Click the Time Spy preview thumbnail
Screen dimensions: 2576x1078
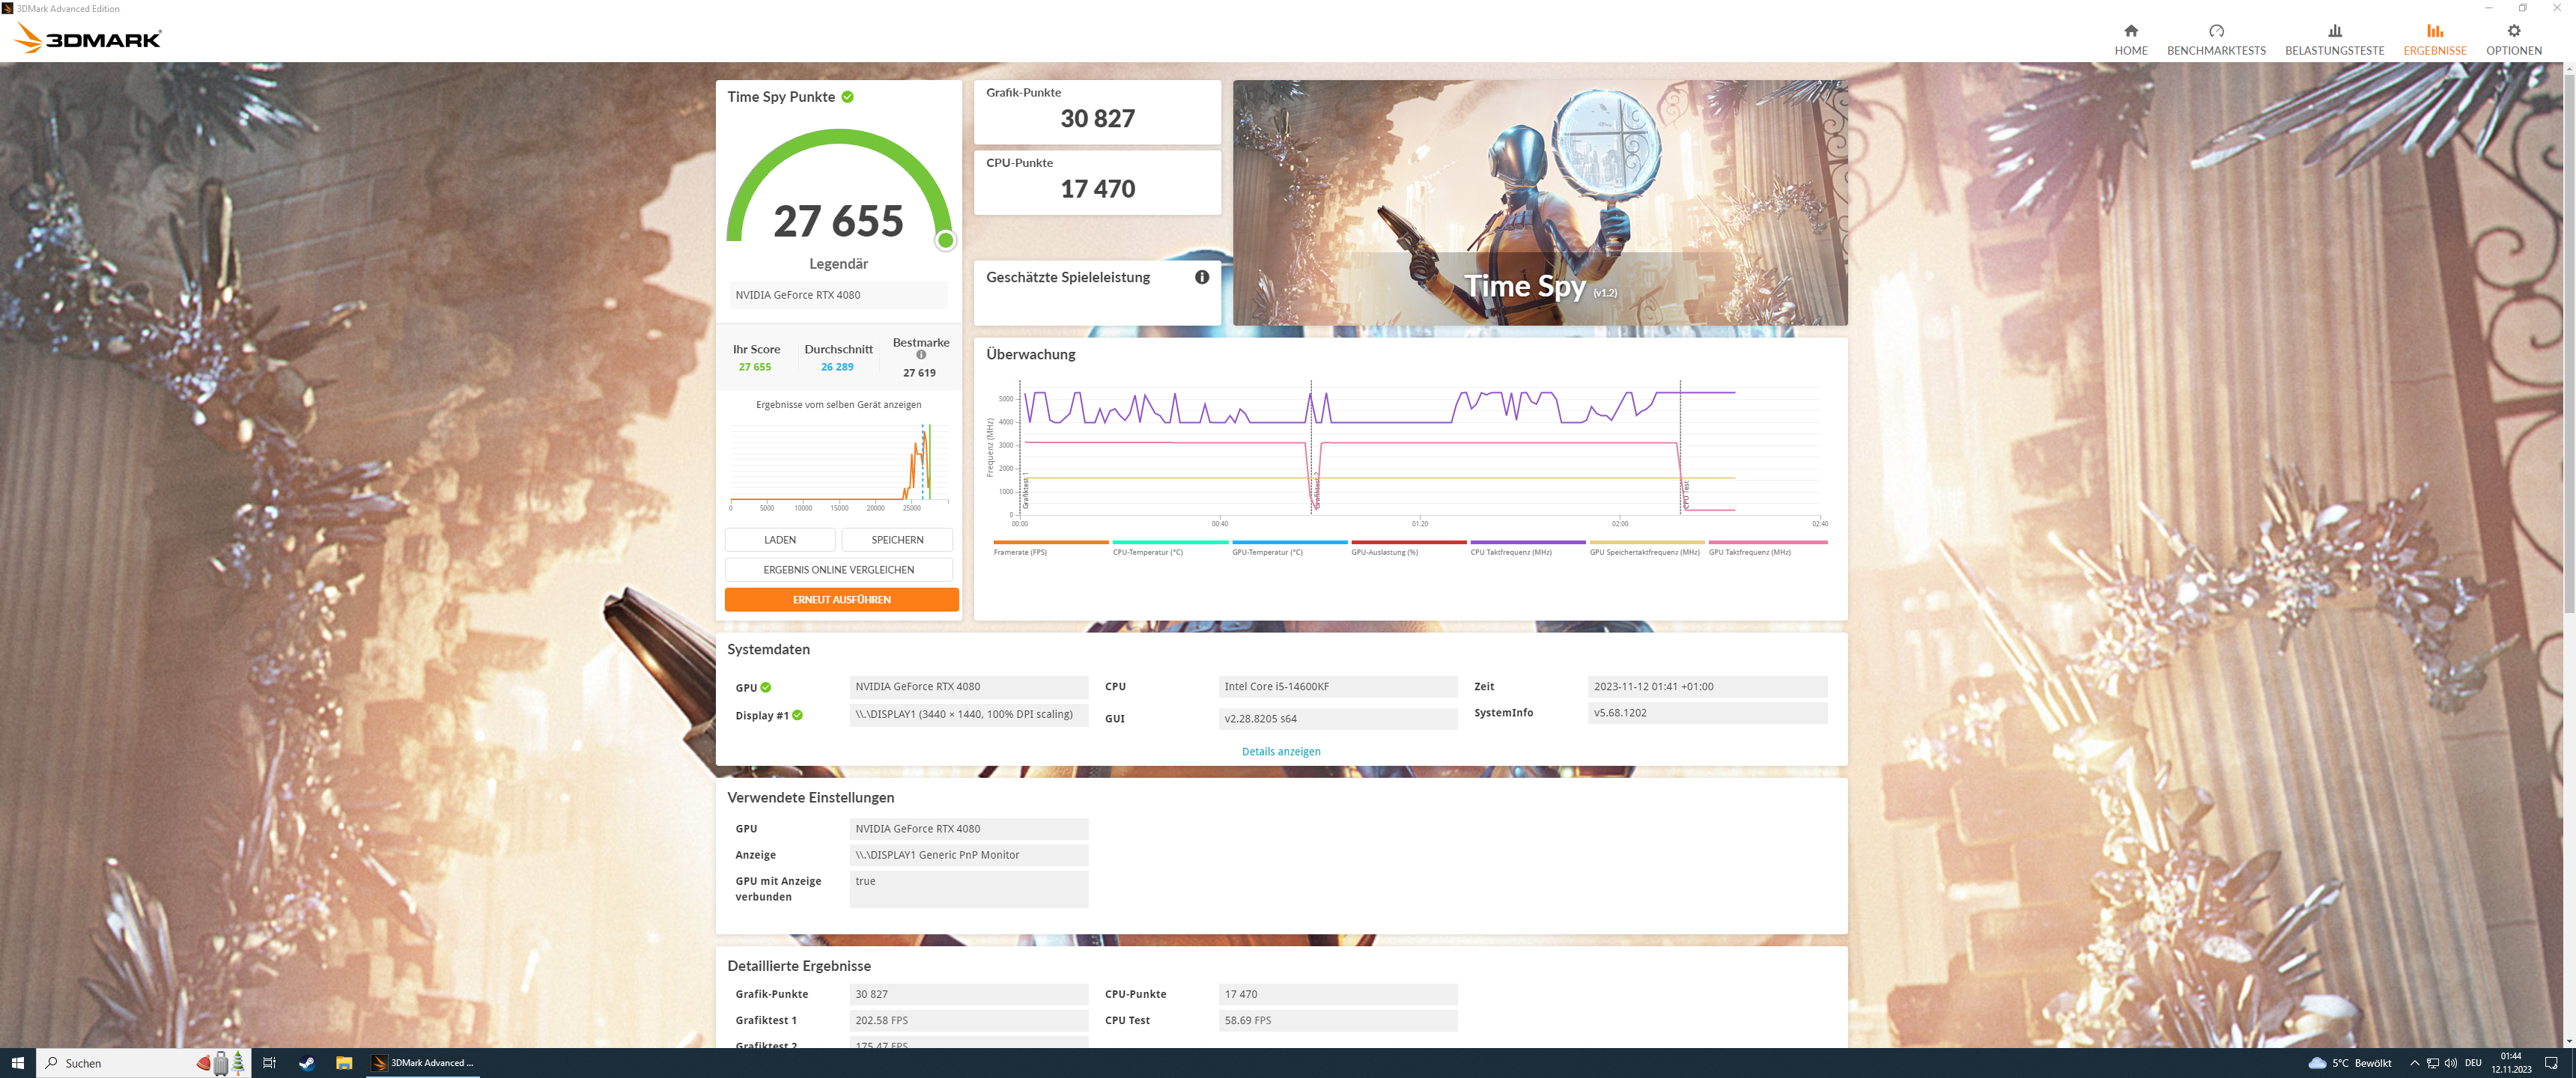(x=1539, y=203)
